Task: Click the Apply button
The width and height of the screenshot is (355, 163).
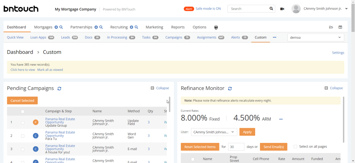Action: tap(247, 132)
